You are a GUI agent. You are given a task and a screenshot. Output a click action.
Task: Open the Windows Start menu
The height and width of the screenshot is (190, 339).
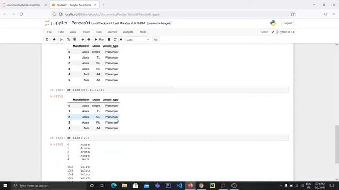point(5,185)
